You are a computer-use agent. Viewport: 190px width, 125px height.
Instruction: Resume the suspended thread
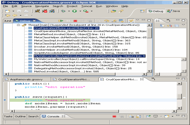coord(61,21)
